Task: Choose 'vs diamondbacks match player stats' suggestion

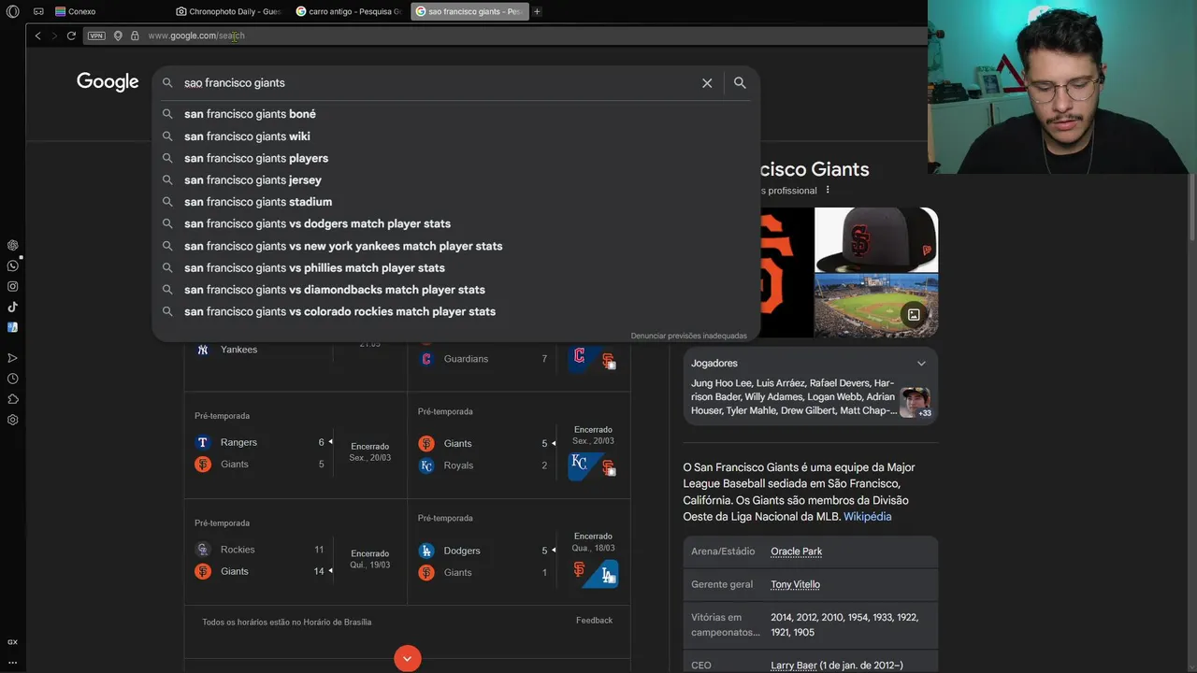Action: tap(455, 290)
